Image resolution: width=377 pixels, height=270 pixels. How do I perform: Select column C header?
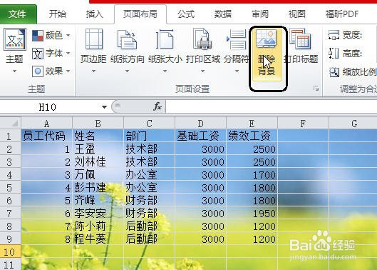pos(150,124)
